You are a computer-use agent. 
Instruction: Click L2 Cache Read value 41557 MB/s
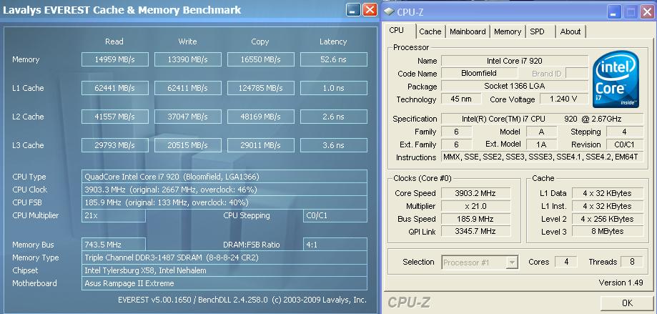coord(115,117)
